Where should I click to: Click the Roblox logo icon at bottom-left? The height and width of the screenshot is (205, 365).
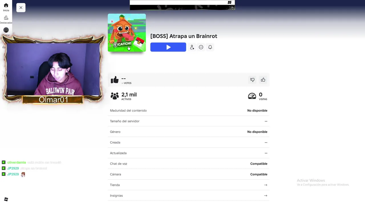point(6,199)
